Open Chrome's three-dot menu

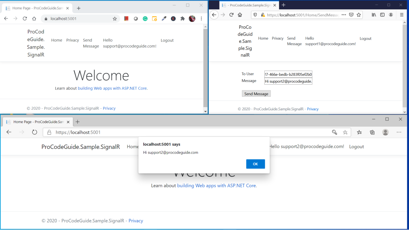(201, 19)
